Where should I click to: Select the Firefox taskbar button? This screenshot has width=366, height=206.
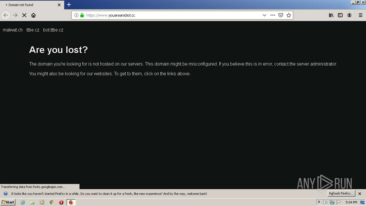[x=71, y=202]
